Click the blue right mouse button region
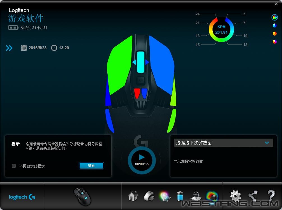 162,66
